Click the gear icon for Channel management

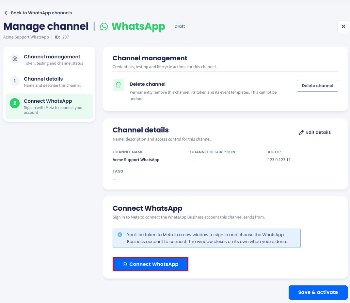[15, 59]
